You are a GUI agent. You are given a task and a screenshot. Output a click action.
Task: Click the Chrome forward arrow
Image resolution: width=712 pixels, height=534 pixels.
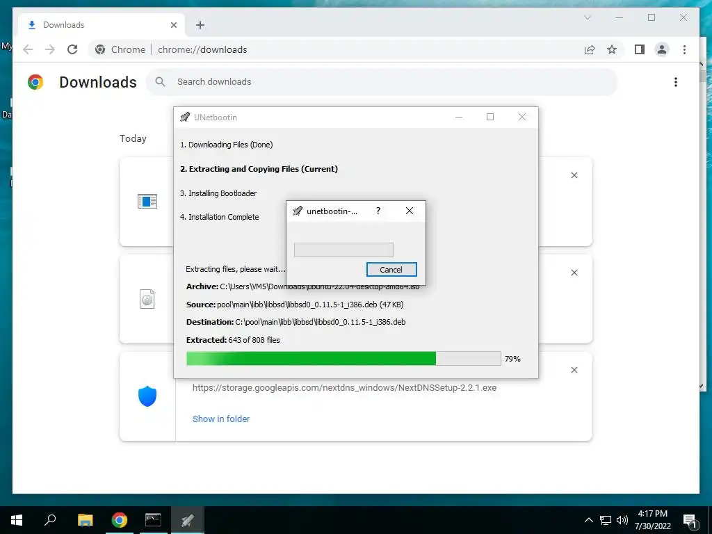[50, 49]
